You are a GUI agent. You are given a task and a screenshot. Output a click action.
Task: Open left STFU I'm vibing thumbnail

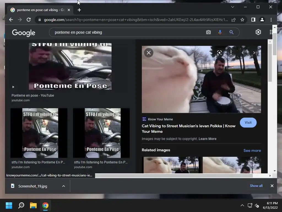coord(39,133)
